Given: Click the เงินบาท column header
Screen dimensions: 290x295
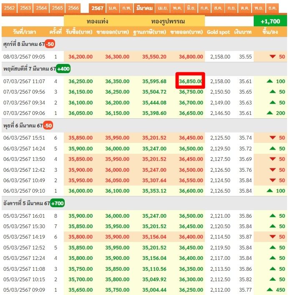Looking at the screenshot, I should point(243,32).
